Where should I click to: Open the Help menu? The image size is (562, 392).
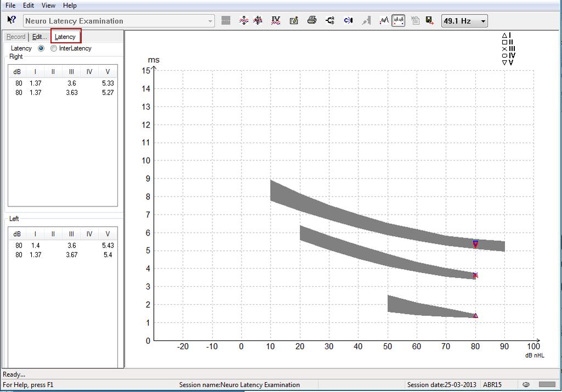click(x=70, y=5)
